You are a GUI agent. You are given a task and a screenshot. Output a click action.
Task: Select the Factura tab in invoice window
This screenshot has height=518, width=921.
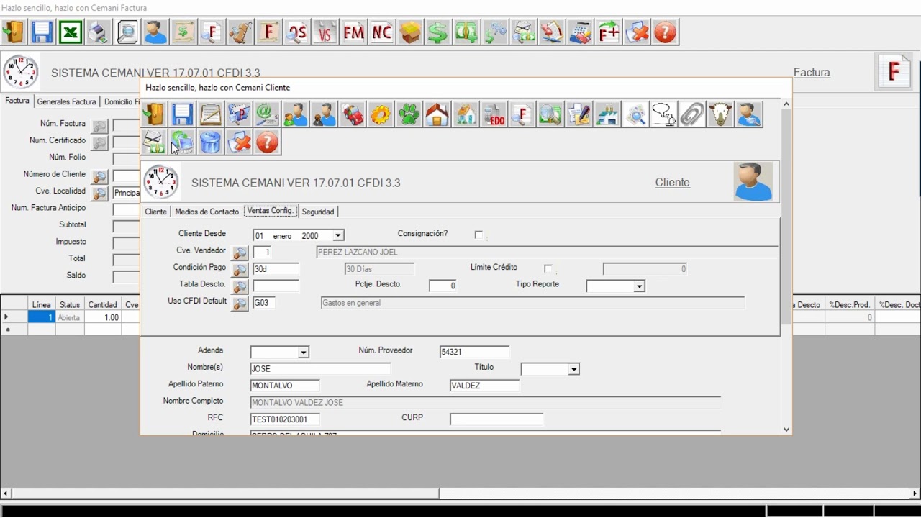(x=17, y=101)
